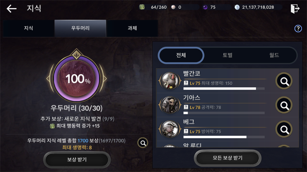Open the exit door icon at top right
The width and height of the screenshot is (307, 172).
coord(295,8)
